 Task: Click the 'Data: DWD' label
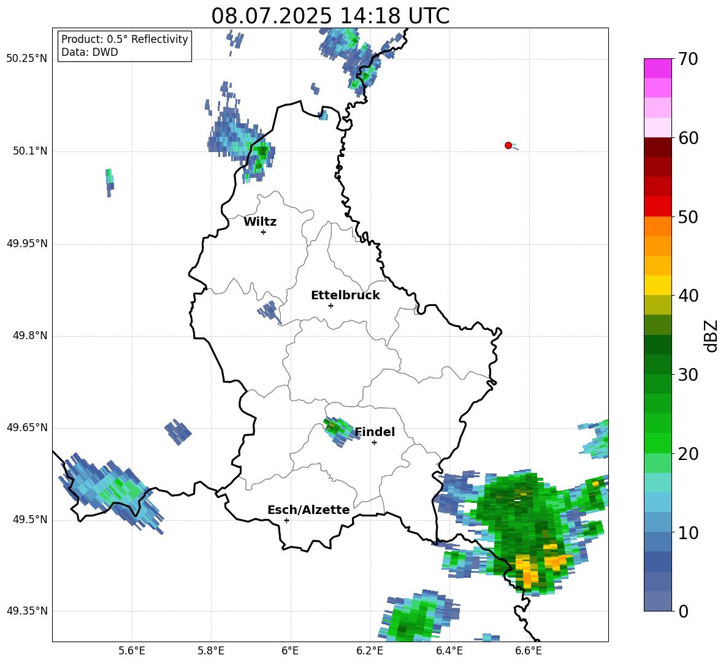point(90,52)
